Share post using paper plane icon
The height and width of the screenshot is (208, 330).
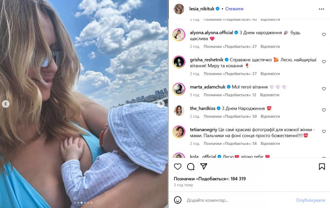click(x=204, y=166)
